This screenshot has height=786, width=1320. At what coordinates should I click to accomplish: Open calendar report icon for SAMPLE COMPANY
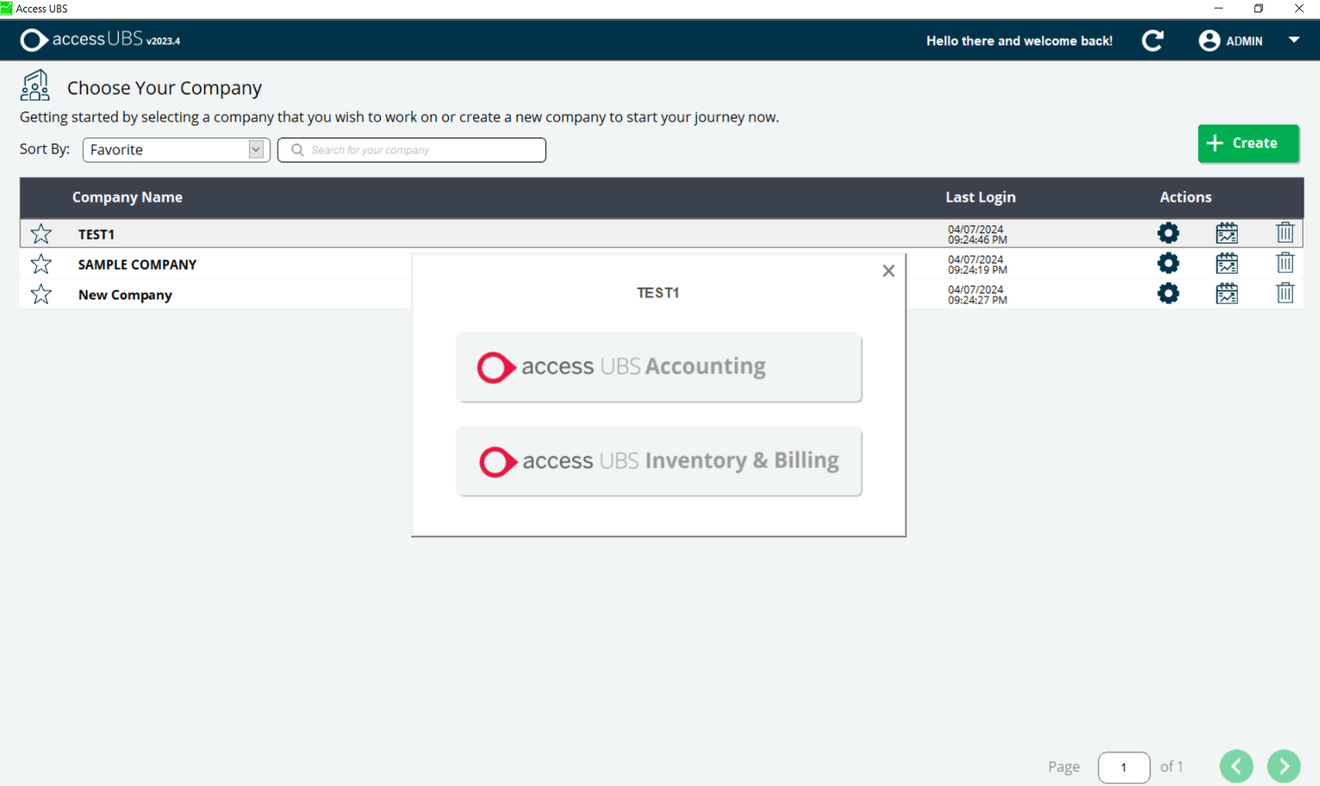click(1226, 263)
